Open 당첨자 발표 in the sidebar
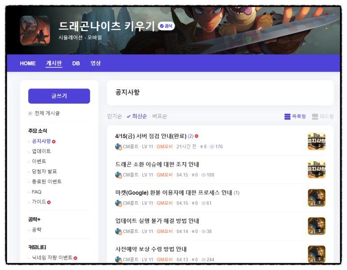 pyautogui.click(x=44, y=171)
